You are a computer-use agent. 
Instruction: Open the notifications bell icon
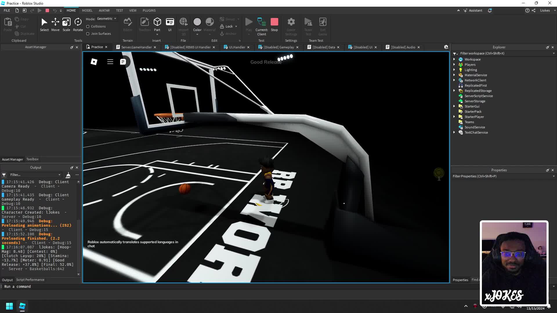490,10
